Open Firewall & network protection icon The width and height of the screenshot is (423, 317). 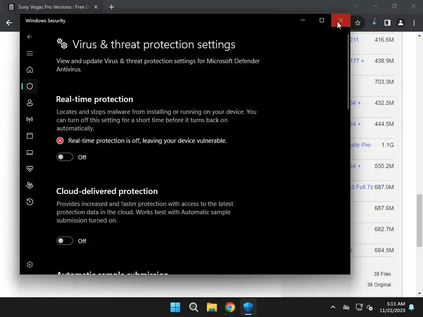click(x=30, y=119)
